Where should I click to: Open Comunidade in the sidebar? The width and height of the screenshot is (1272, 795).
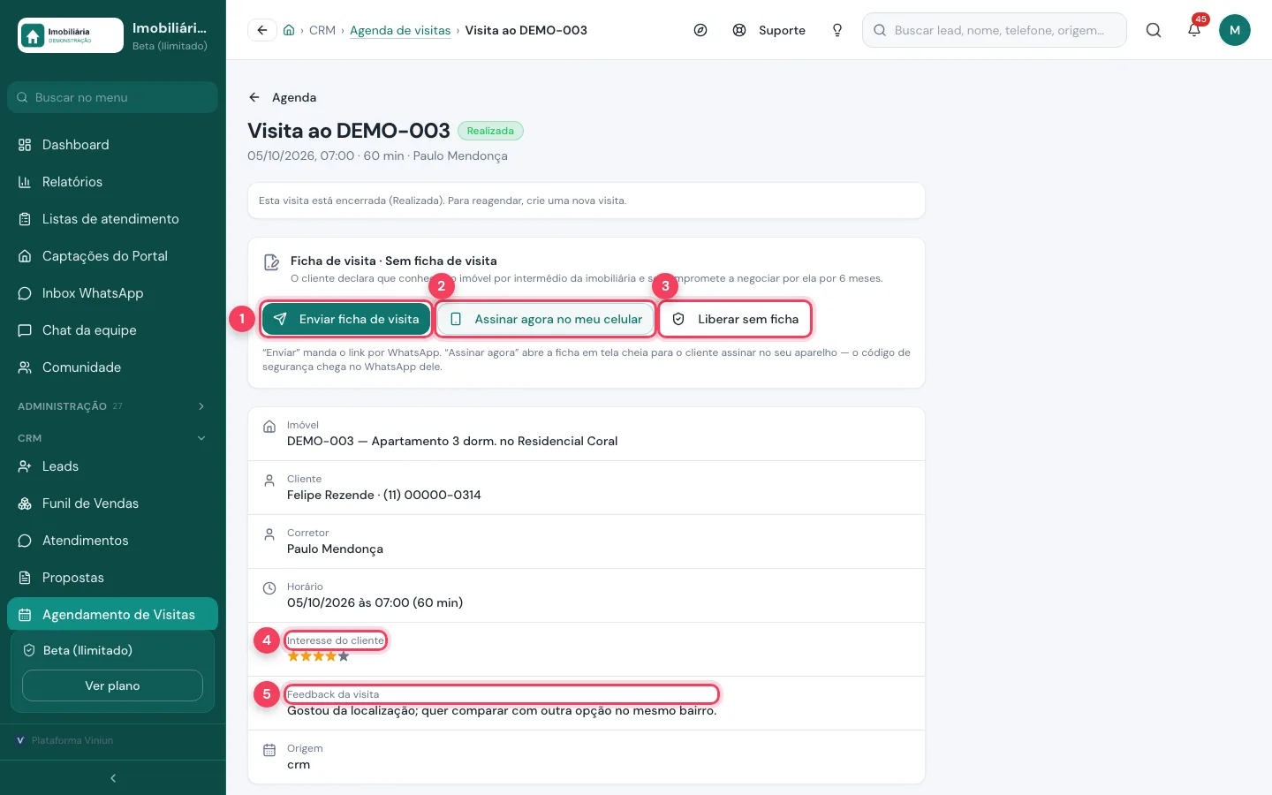pos(112,367)
